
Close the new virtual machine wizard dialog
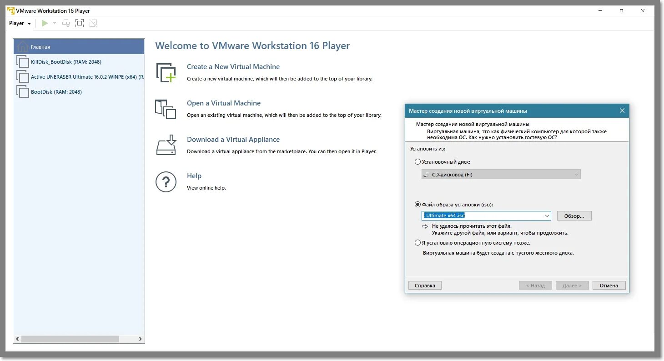click(622, 110)
